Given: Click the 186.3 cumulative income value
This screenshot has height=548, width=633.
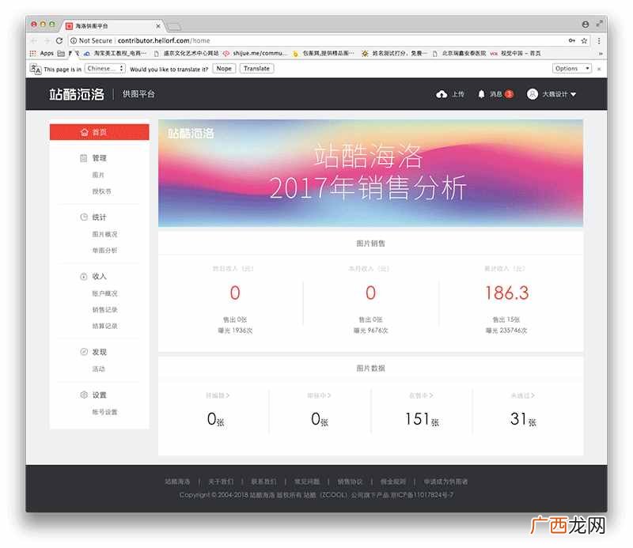Looking at the screenshot, I should (x=506, y=293).
